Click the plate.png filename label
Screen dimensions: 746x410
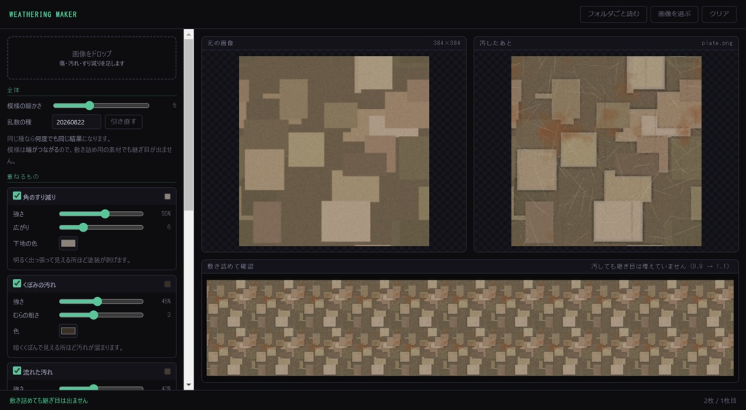pos(717,43)
